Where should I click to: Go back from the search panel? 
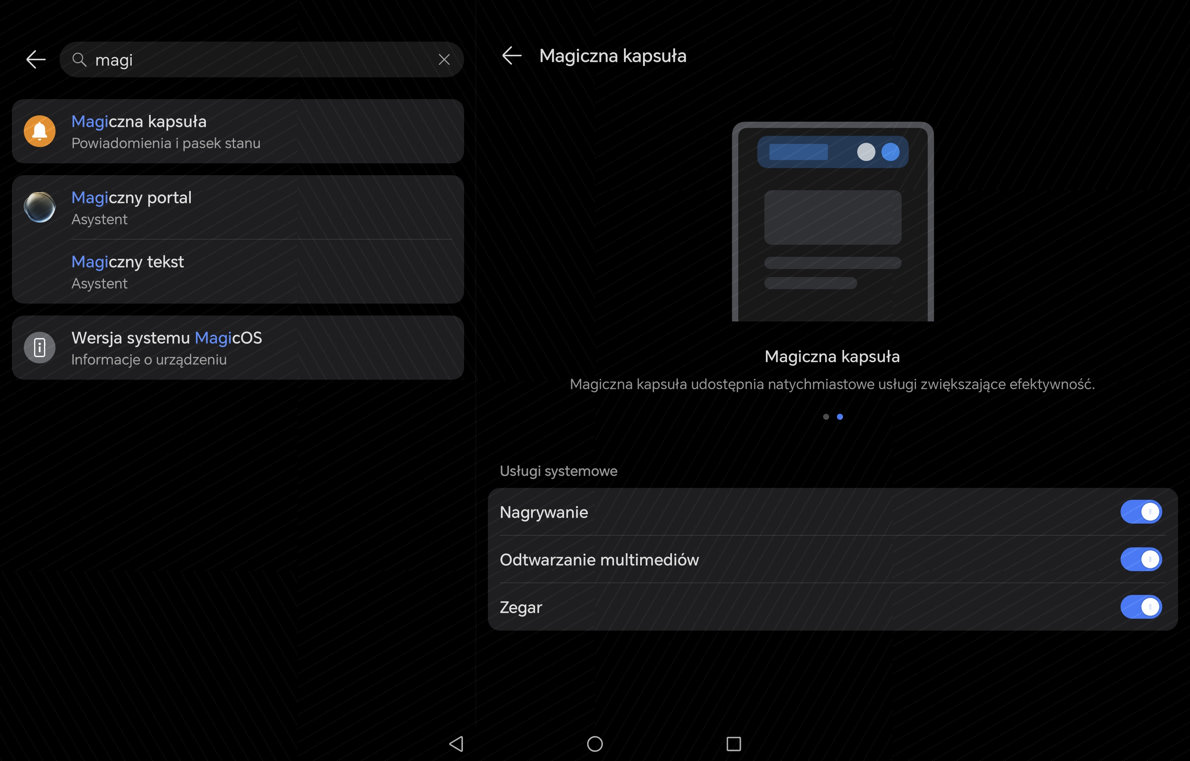[x=36, y=59]
